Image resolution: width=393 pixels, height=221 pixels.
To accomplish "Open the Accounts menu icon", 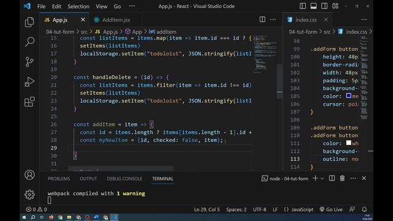I will point(29,174).
